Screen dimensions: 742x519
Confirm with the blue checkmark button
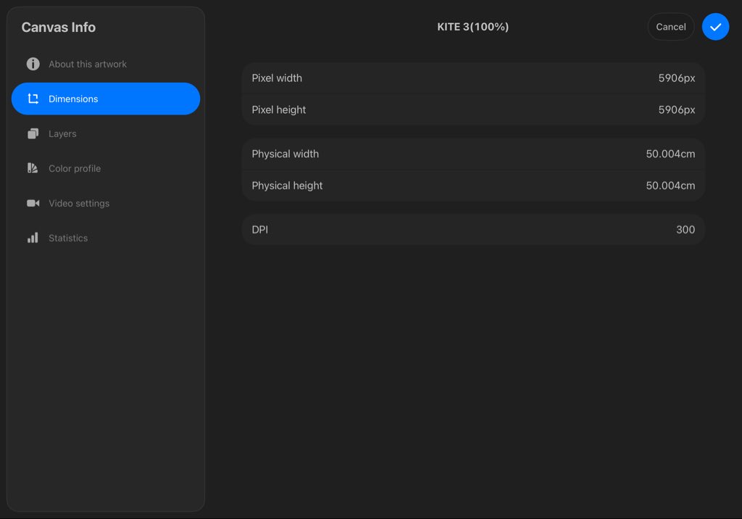click(x=715, y=27)
